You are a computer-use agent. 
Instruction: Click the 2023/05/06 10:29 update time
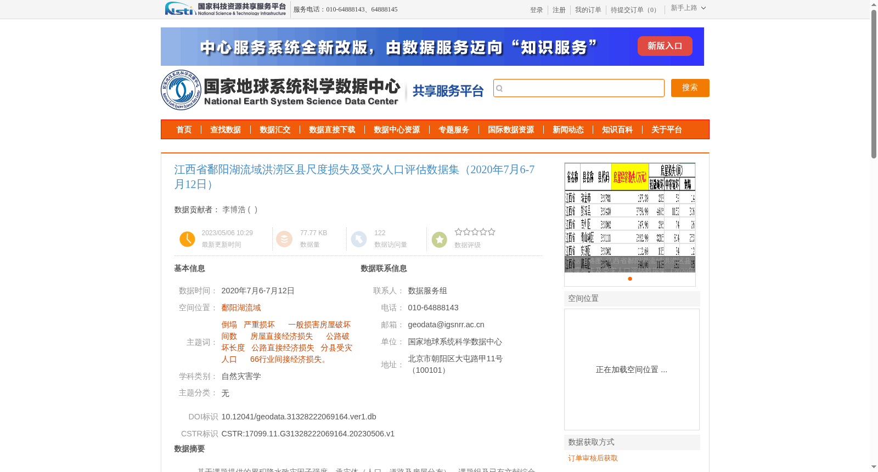click(227, 233)
